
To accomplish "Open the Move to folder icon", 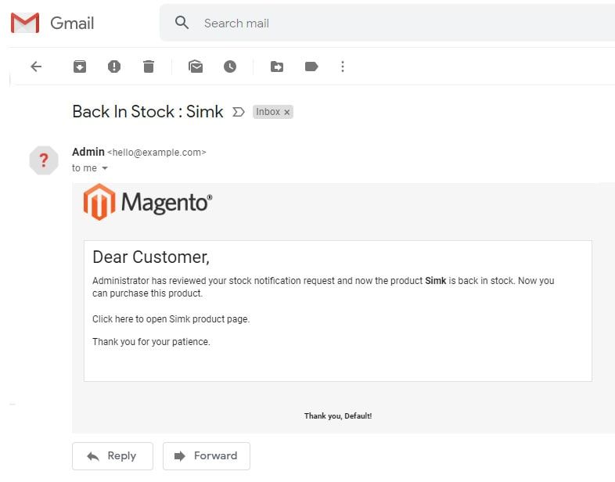I will pyautogui.click(x=277, y=67).
